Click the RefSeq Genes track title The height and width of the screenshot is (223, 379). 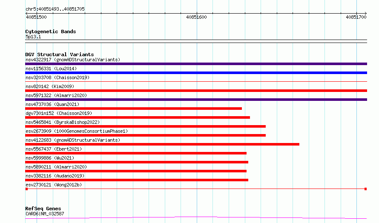[x=43, y=209]
